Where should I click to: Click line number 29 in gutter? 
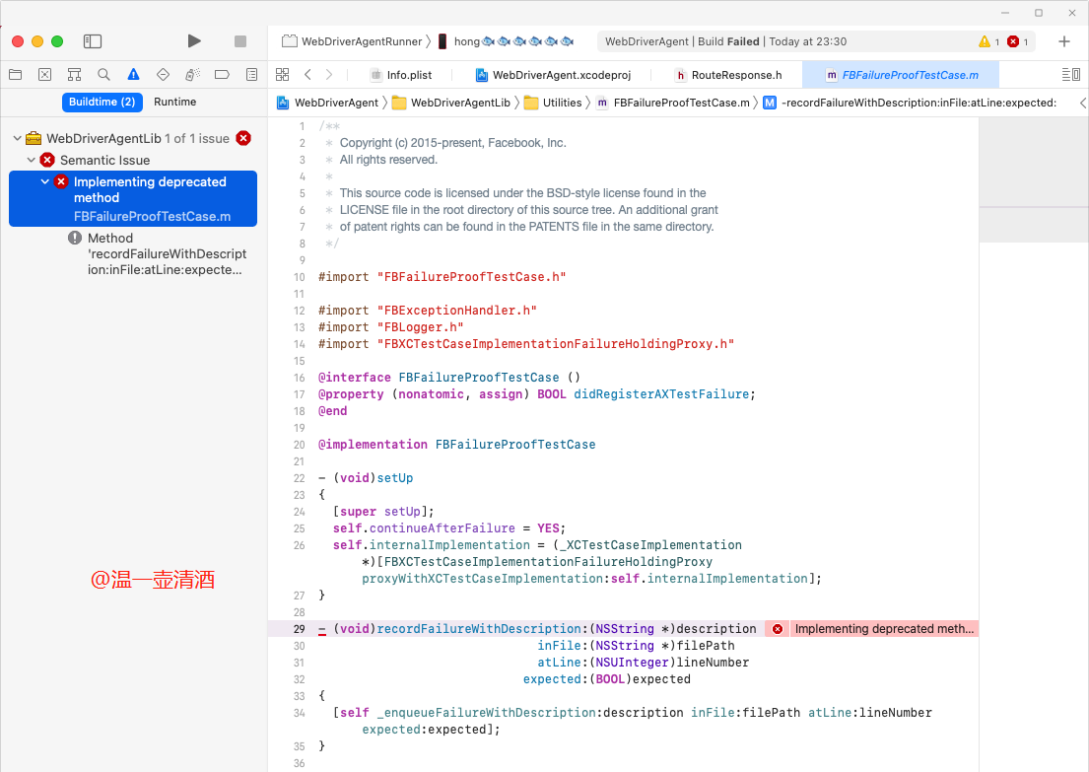click(x=299, y=629)
